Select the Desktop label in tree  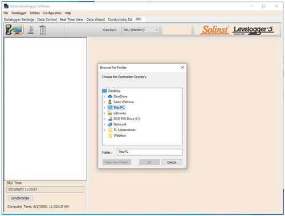click(114, 91)
